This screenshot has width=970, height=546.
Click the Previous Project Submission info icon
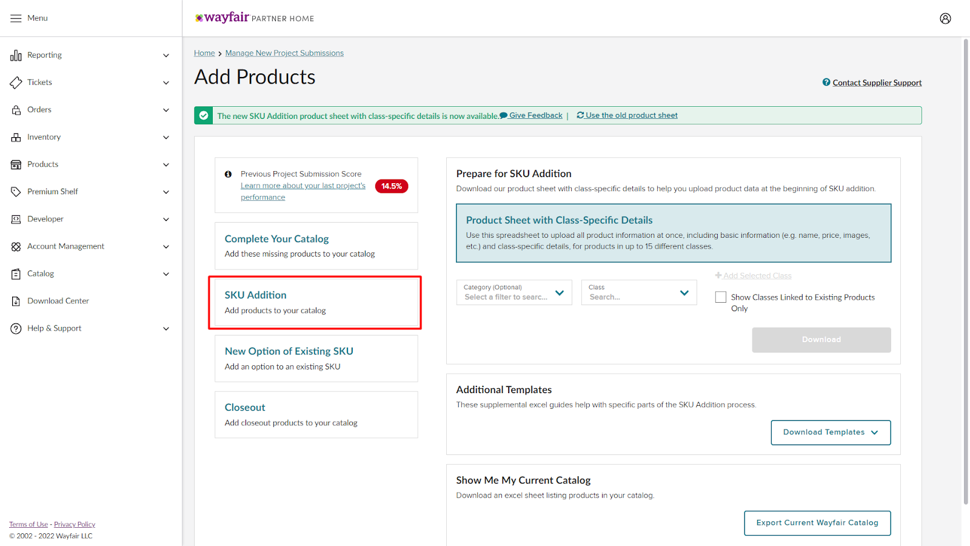pos(228,174)
